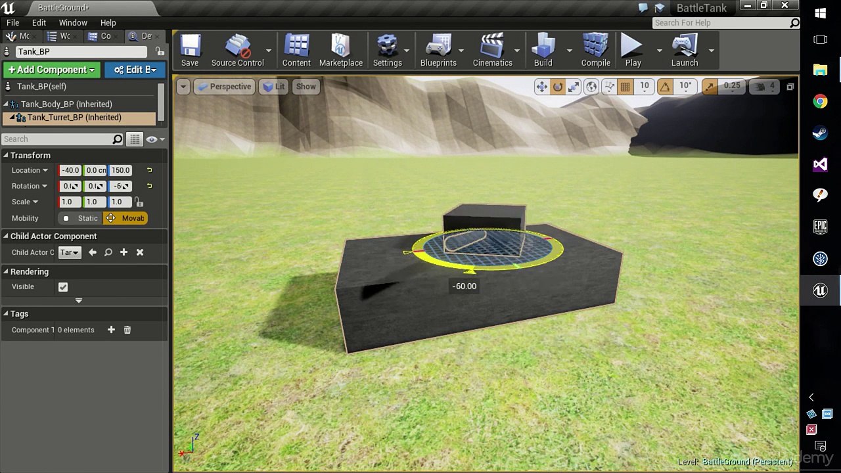Add a new Component Tags element
The height and width of the screenshot is (473, 841).
(111, 330)
